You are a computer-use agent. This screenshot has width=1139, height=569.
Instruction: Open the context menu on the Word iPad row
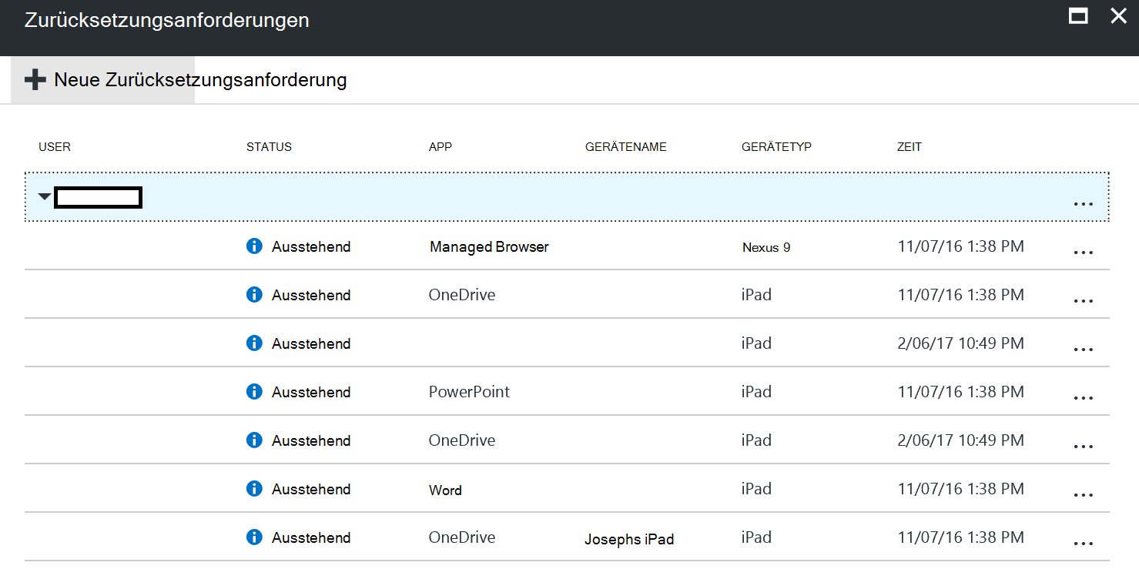tap(1084, 494)
